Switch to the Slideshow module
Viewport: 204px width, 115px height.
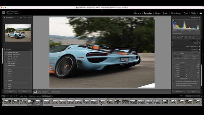click(176, 13)
